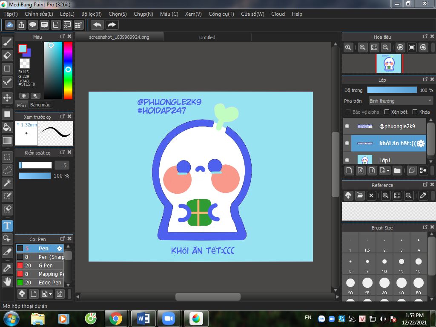The image size is (436, 327).
Task: Hide the @phuongle2k9 layer
Action: coord(347,126)
